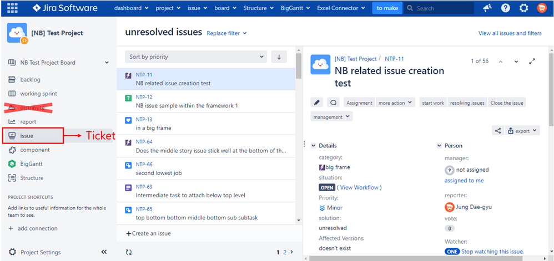
Task: Open the dashboard menu
Action: [x=132, y=8]
